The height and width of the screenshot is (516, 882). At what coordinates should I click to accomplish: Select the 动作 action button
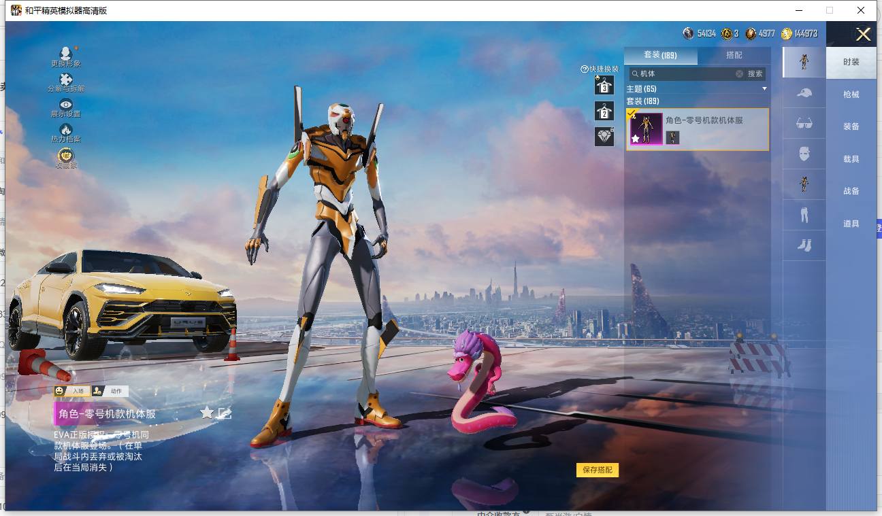click(110, 391)
